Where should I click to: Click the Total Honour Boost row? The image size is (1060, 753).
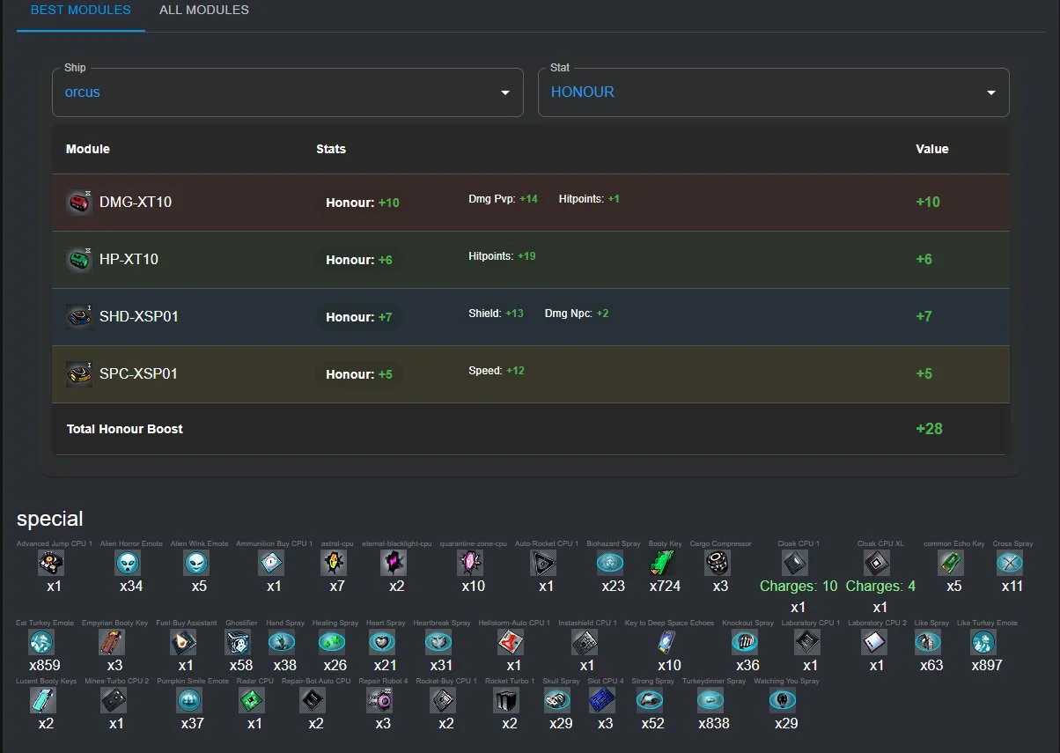tap(528, 429)
